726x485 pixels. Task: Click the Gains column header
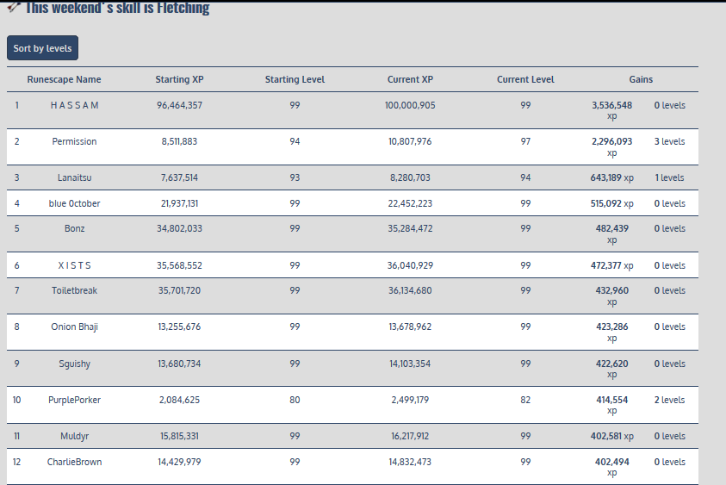641,79
